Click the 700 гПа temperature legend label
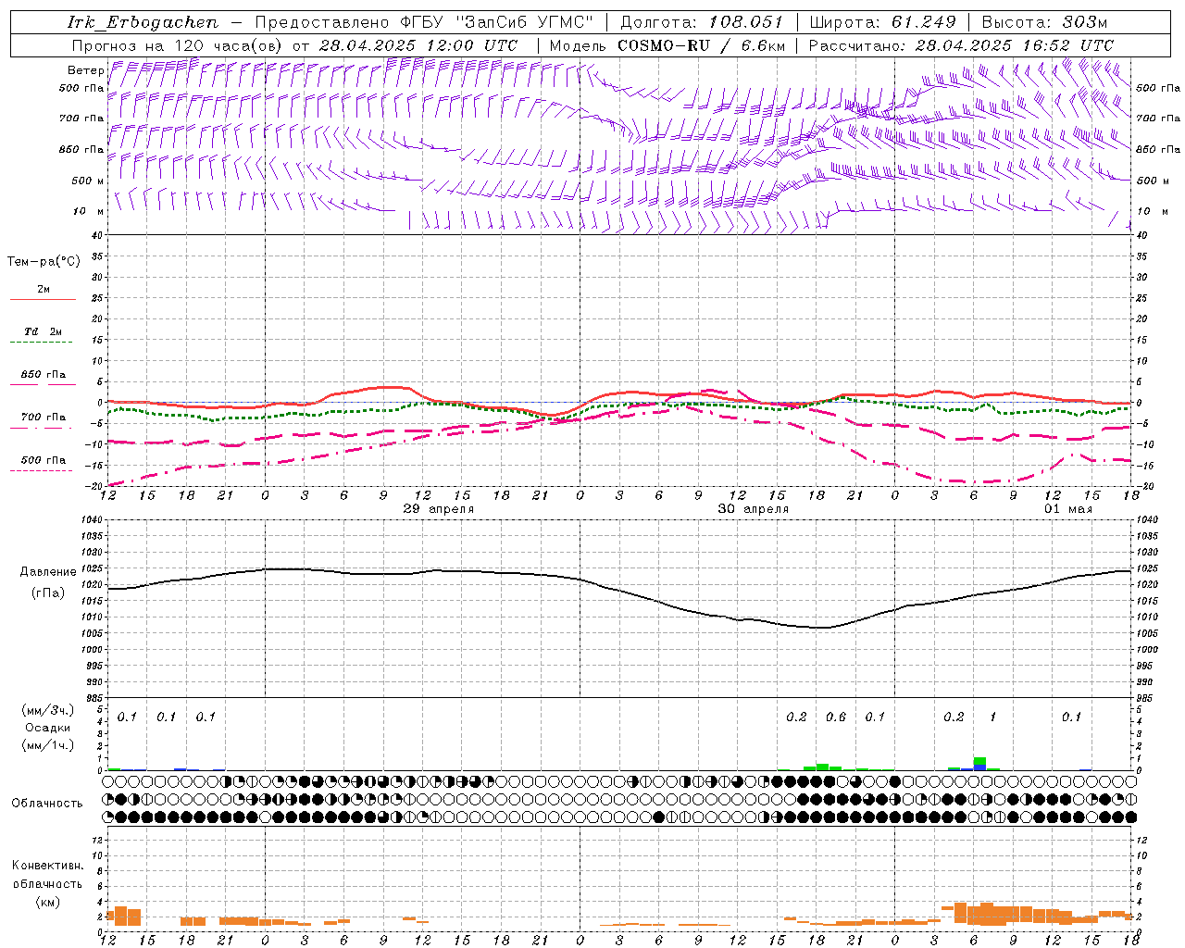This screenshot has width=1185, height=948. pos(44,418)
